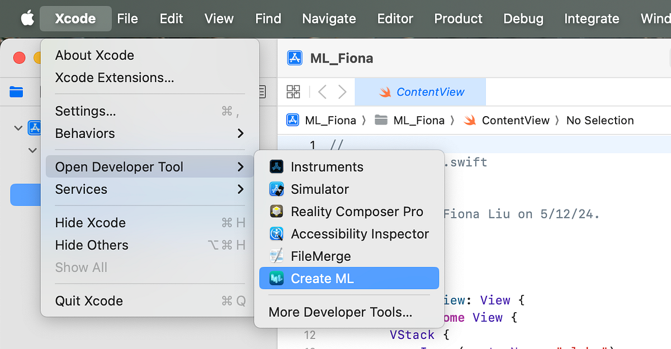Launch the Accessibility Inspector
Viewport: 671px width, 349px height.
coord(360,233)
